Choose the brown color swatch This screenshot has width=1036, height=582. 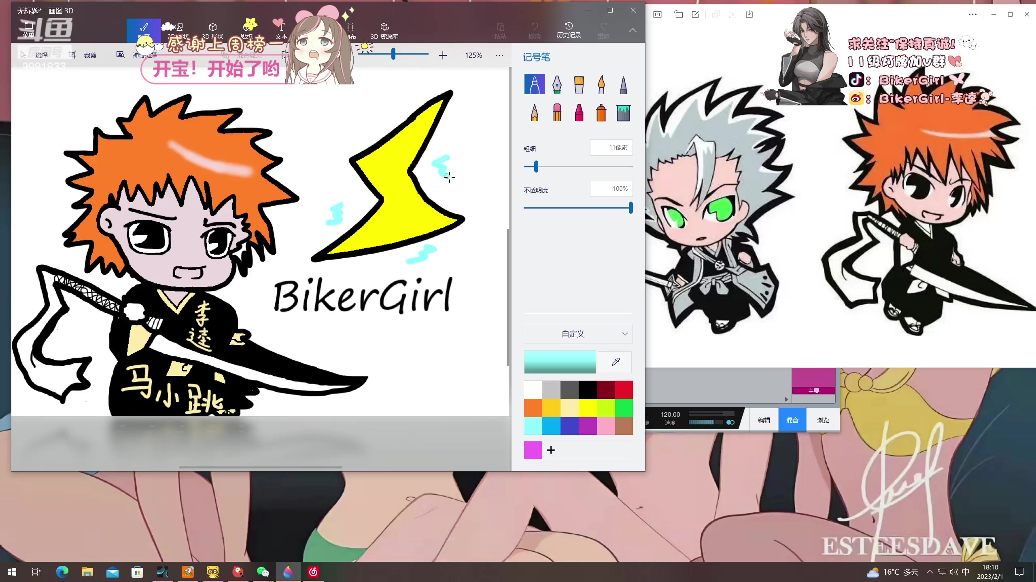(624, 426)
